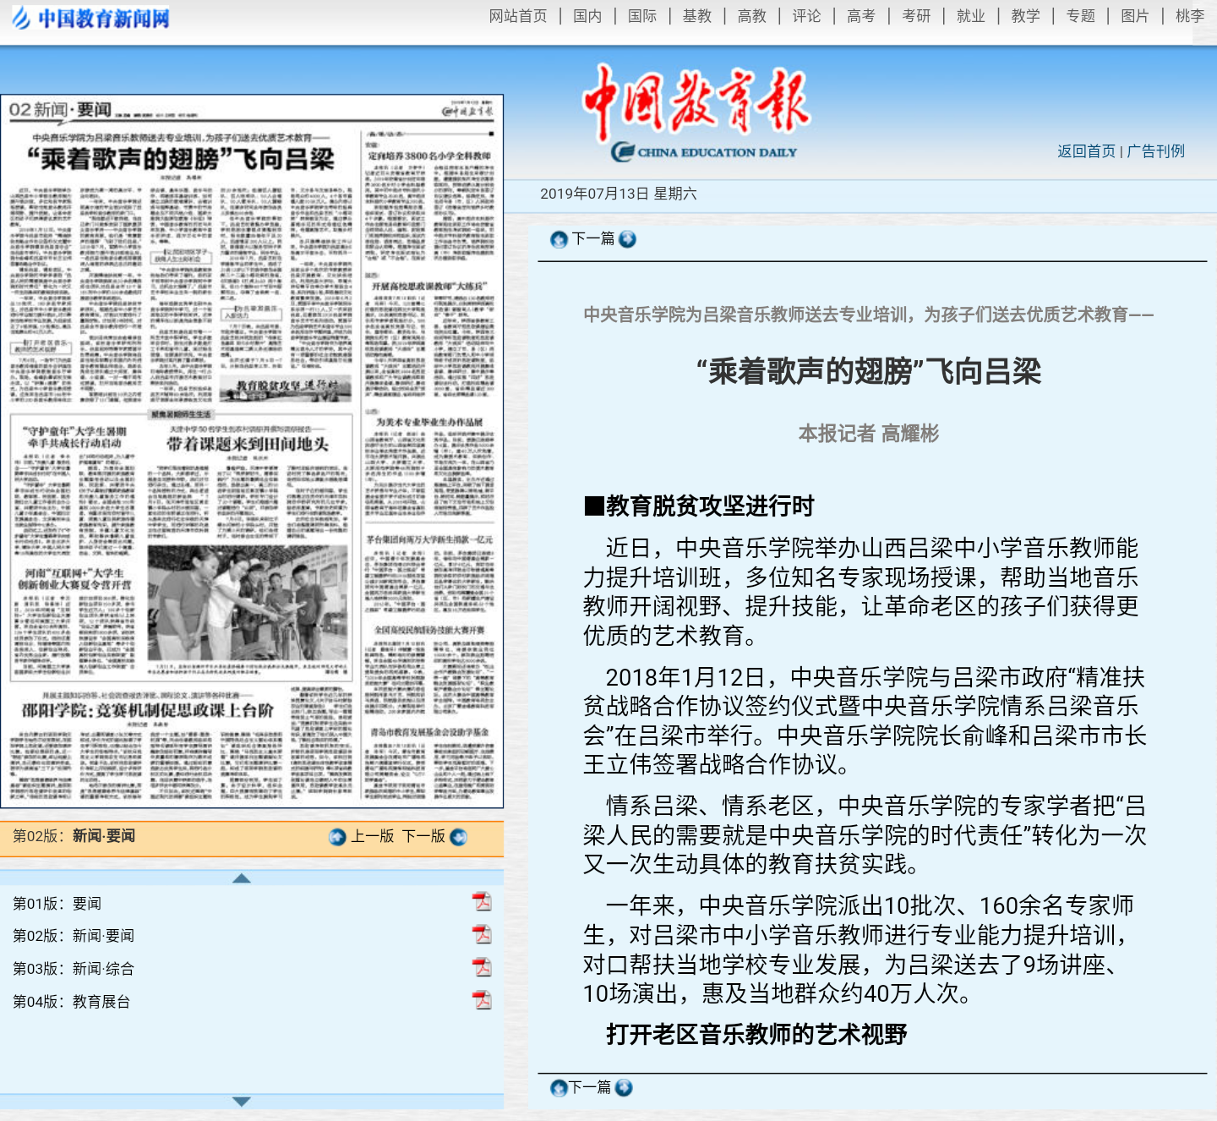Click the 下一版 next page arrow icon

coord(459,837)
